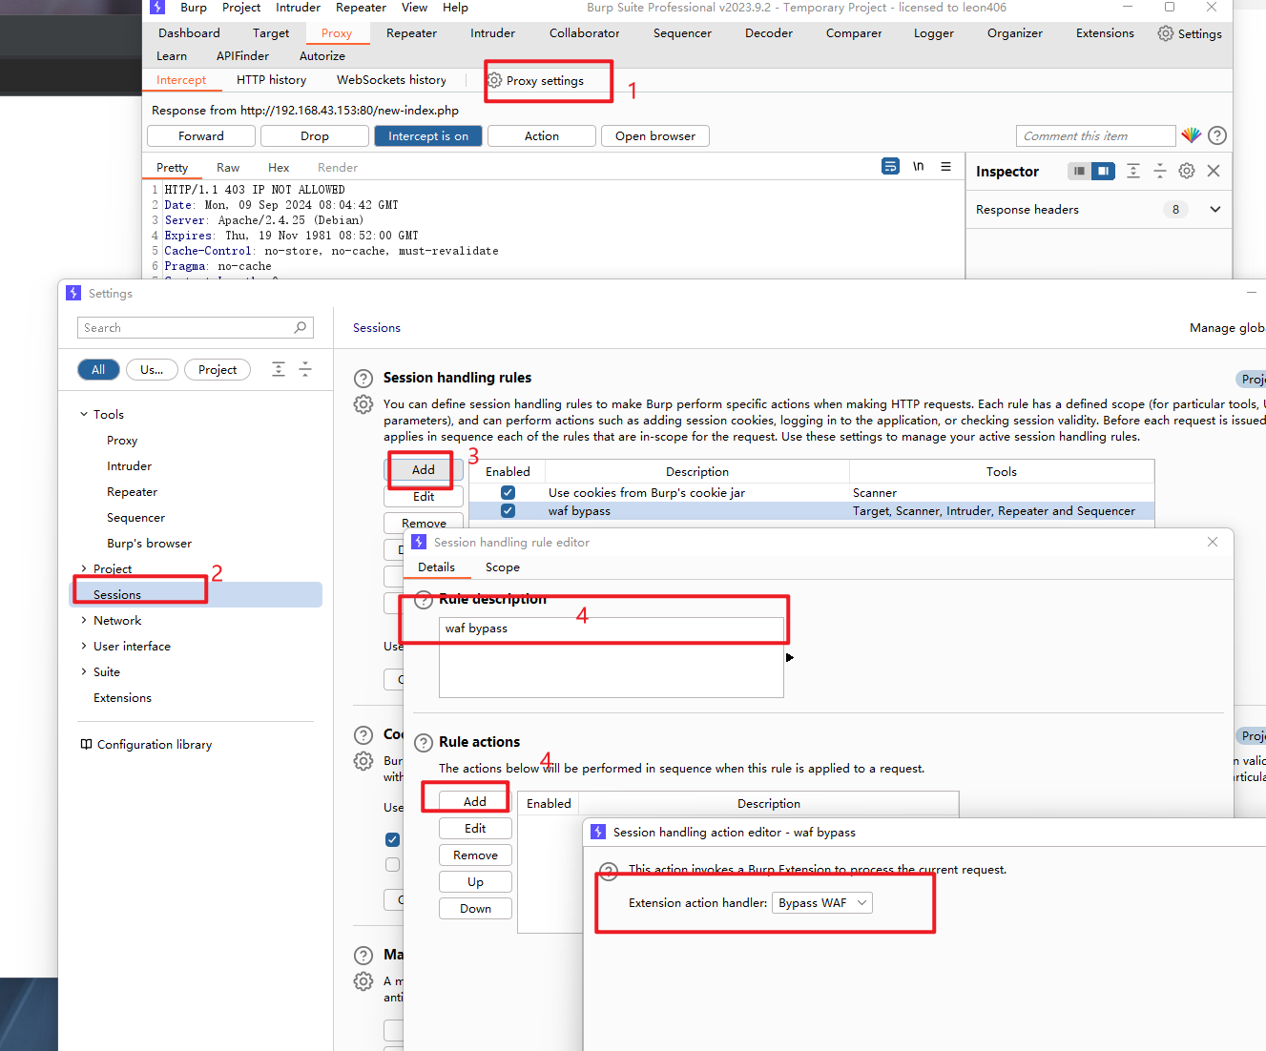Screen dimensions: 1266x1051
Task: Click Configuration library book icon
Action: pyautogui.click(x=86, y=744)
